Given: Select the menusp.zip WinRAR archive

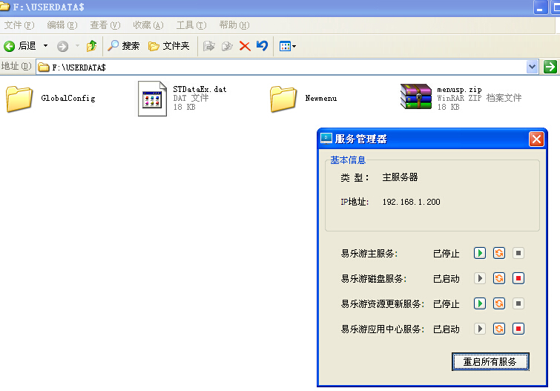Looking at the screenshot, I should point(461,97).
